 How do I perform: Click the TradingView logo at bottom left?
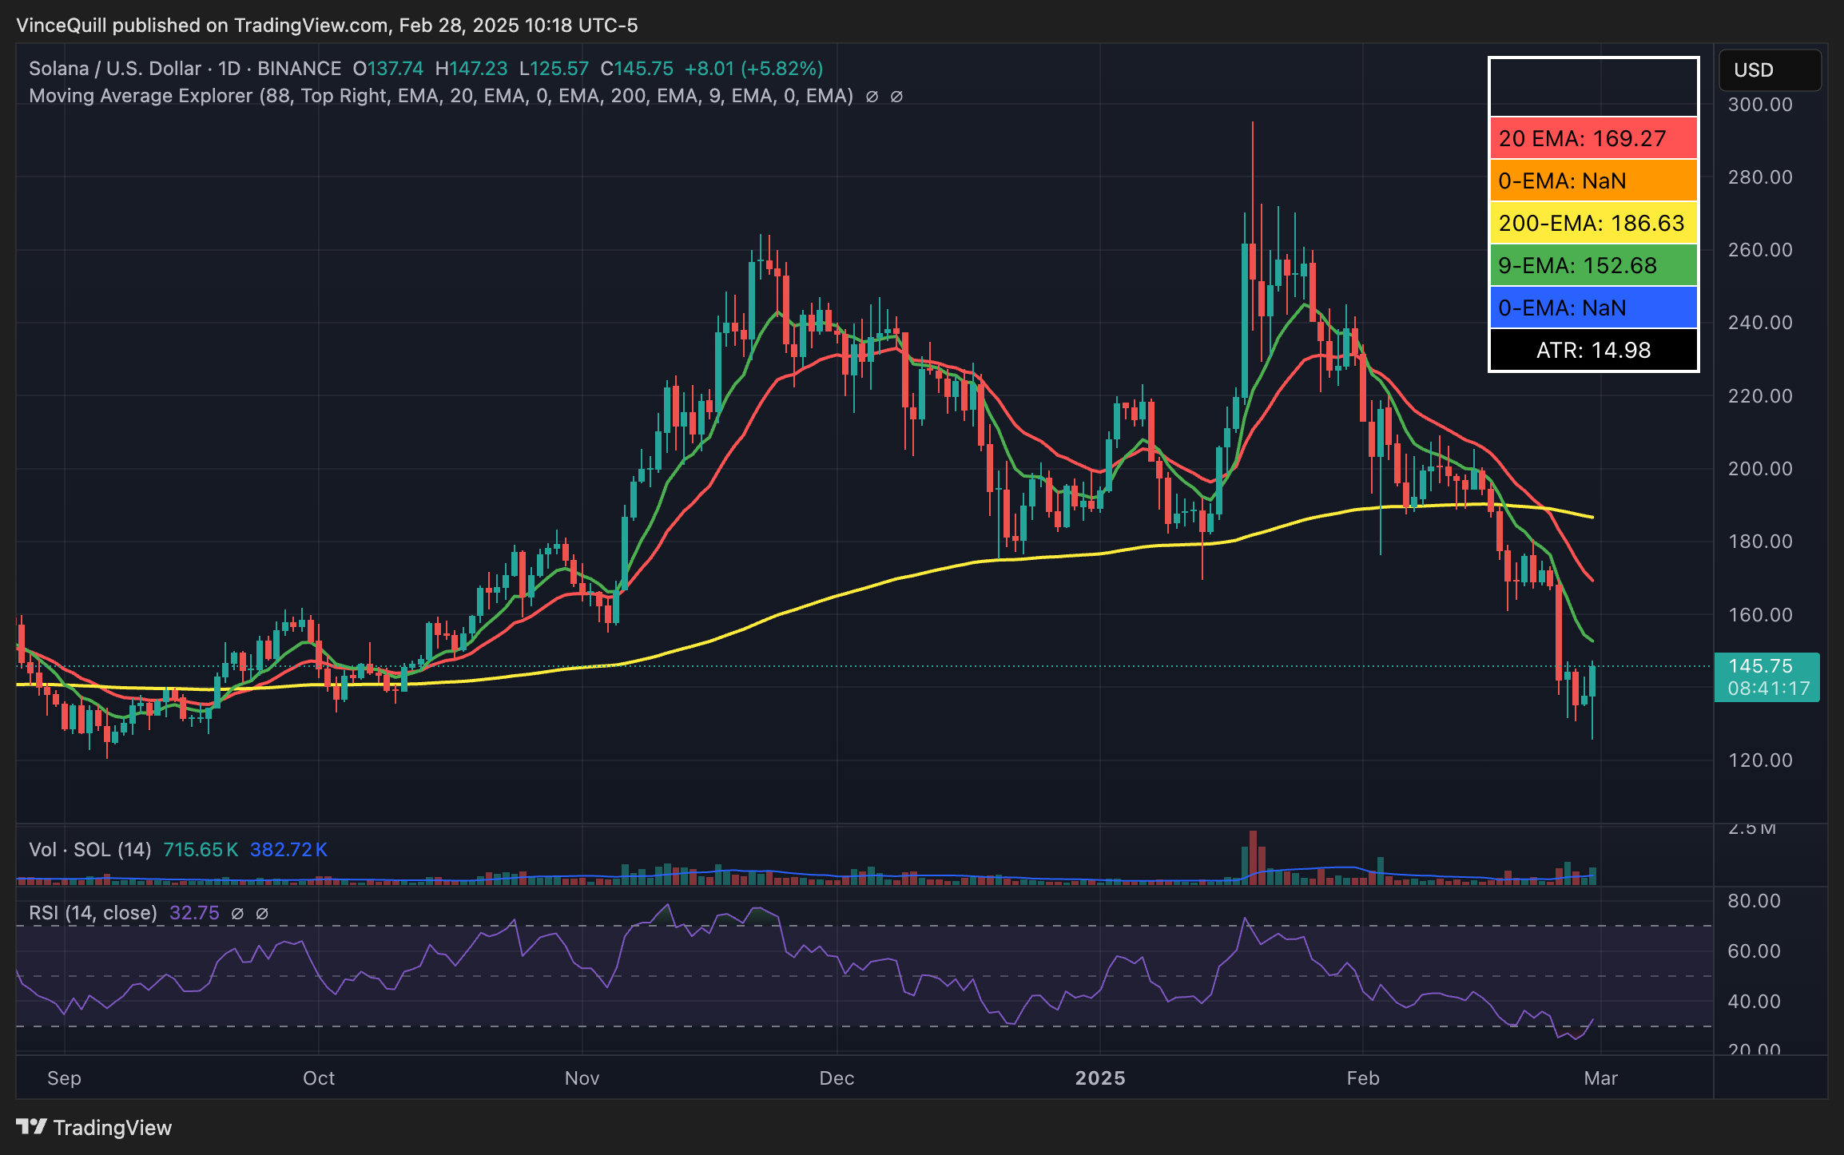tap(94, 1127)
